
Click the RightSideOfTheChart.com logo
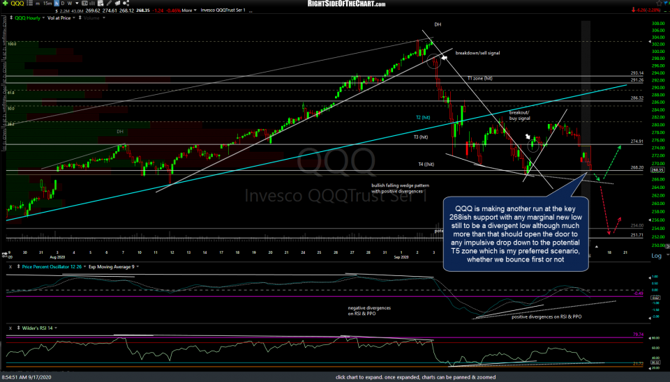point(346,4)
